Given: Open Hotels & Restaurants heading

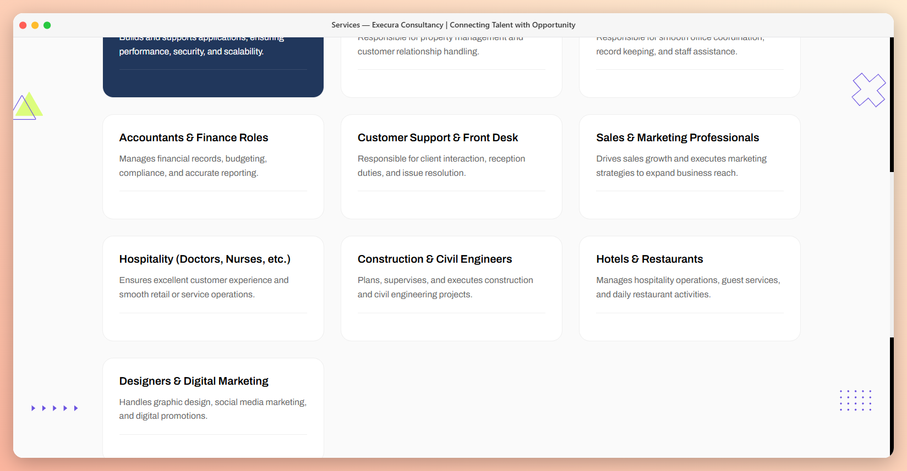Looking at the screenshot, I should [649, 259].
